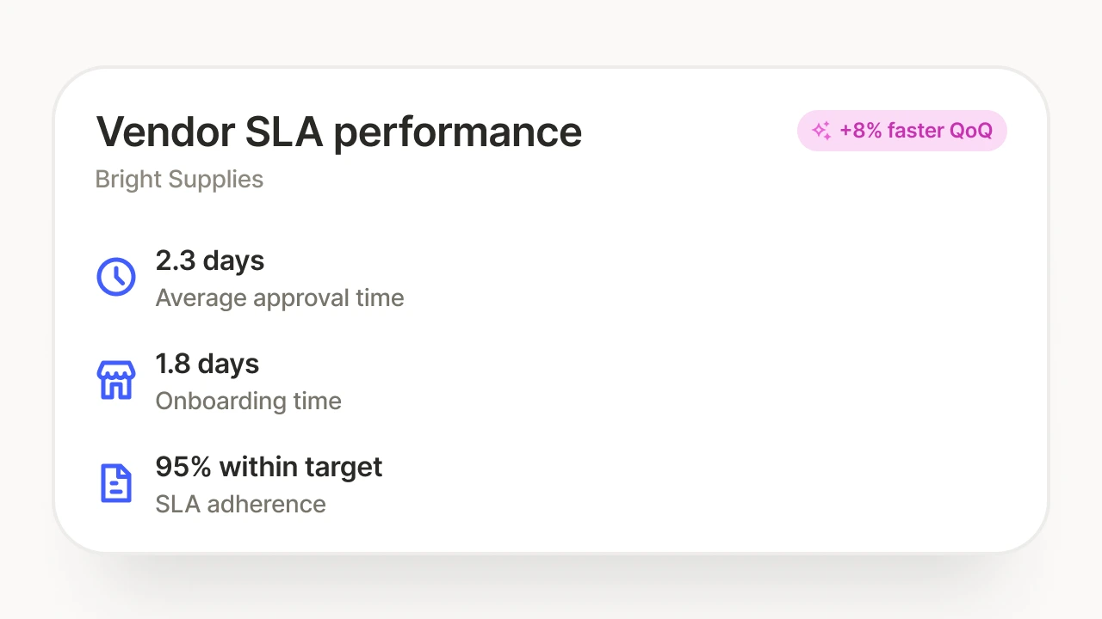The image size is (1102, 619).
Task: Click the Average approval time label
Action: pos(280,298)
